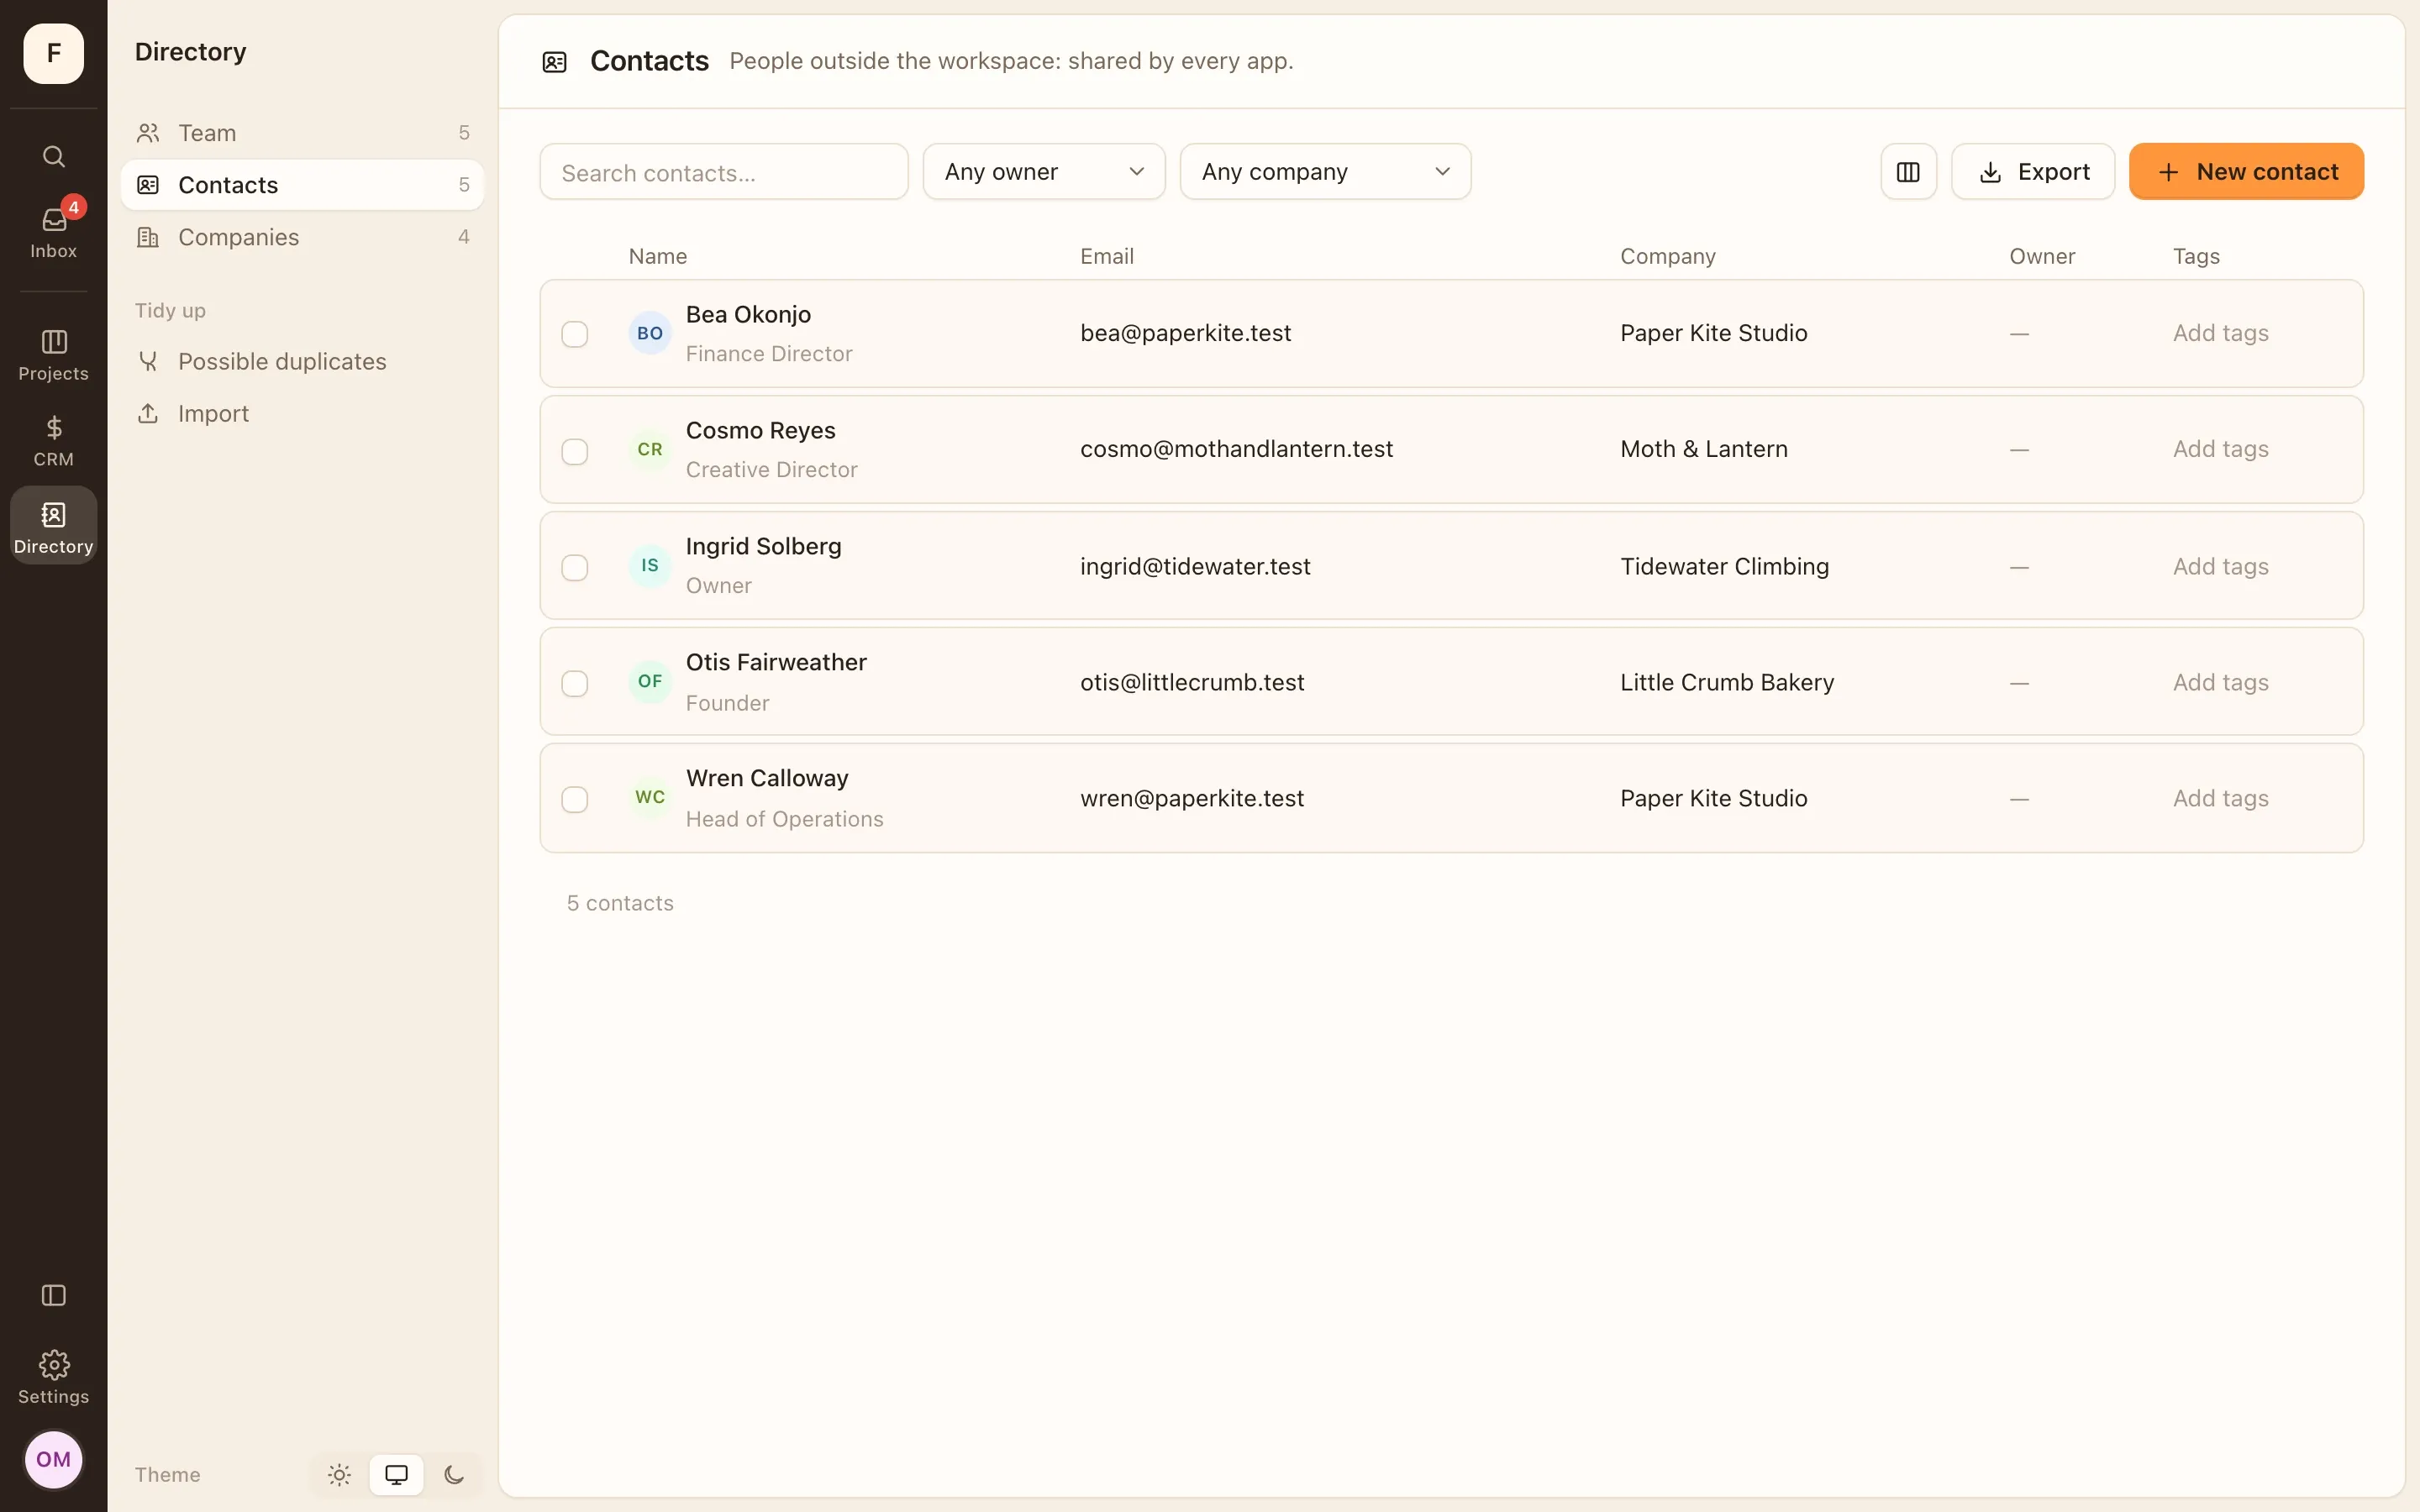Screen dimensions: 2420x1512
Task: Click Otis Fairweather's OF avatar
Action: pos(649,681)
